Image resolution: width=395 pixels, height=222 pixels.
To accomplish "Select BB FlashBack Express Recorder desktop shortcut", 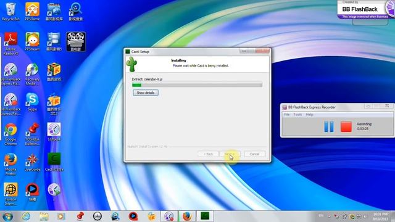I will click(x=10, y=104).
